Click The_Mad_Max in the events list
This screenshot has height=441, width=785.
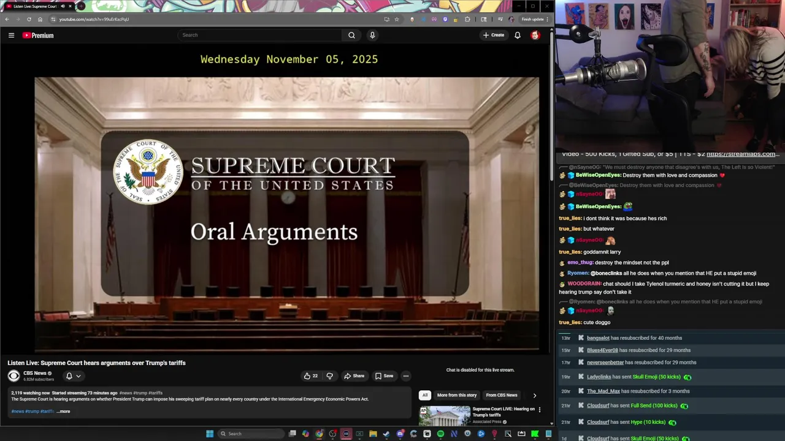tap(603, 391)
